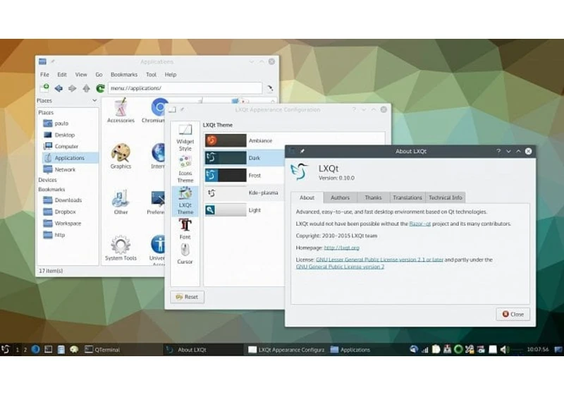This screenshot has width=564, height=395.
Task: Close the About LXQt dialog with Close button
Action: click(x=513, y=314)
